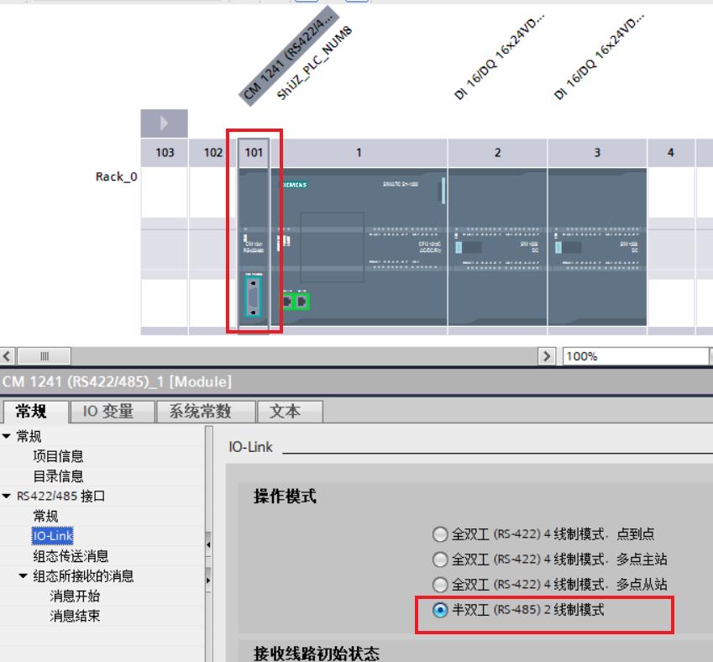Collapse the RS422/485 接口 section
Viewport: 713px width, 662px height.
coord(7,496)
